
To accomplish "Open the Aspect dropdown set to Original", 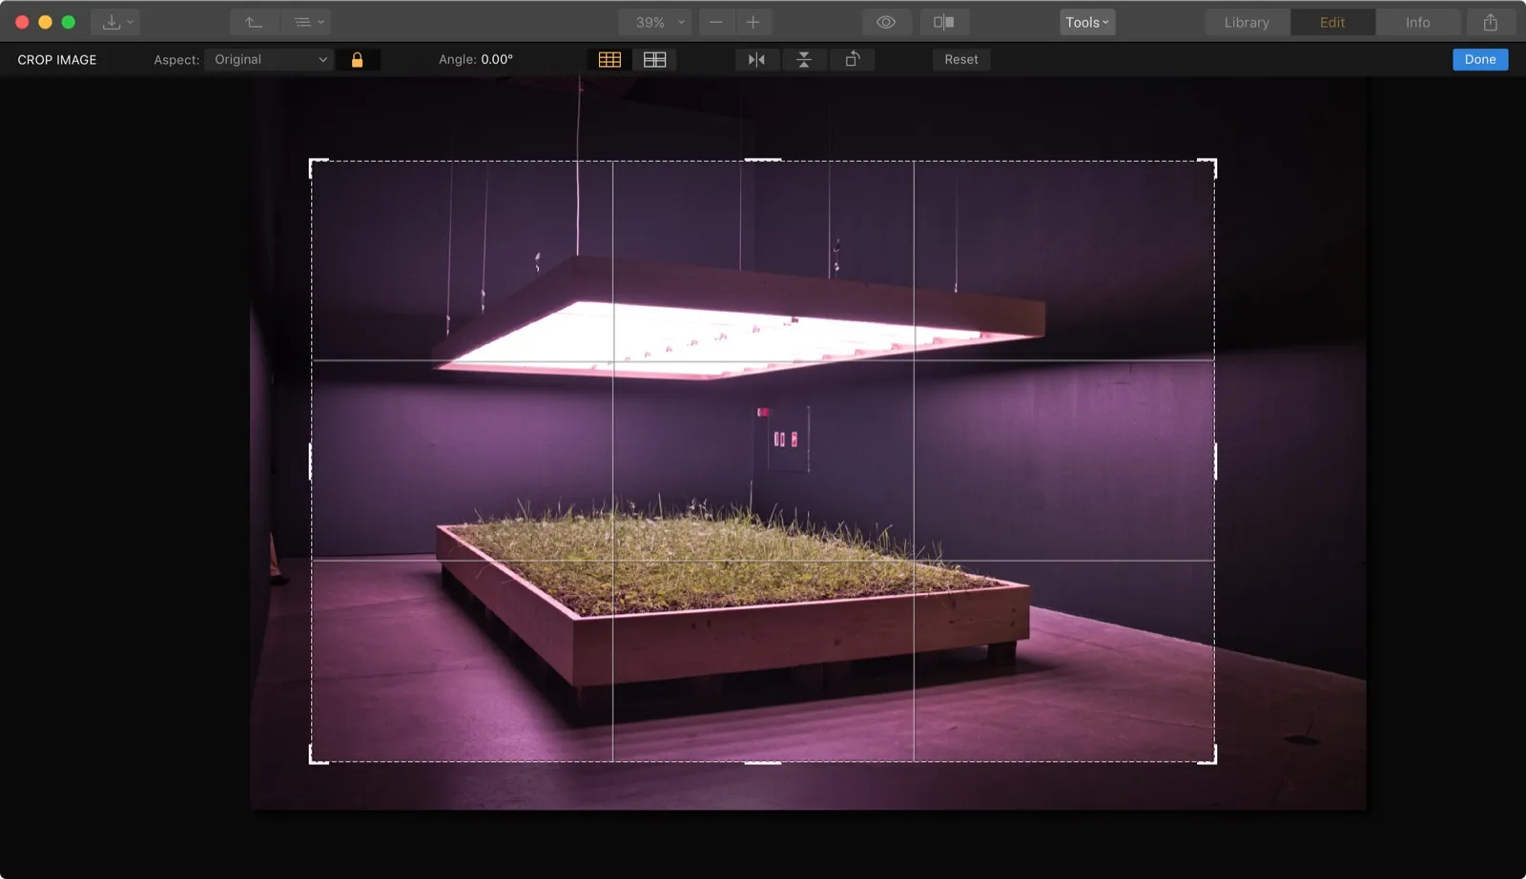I will point(269,60).
